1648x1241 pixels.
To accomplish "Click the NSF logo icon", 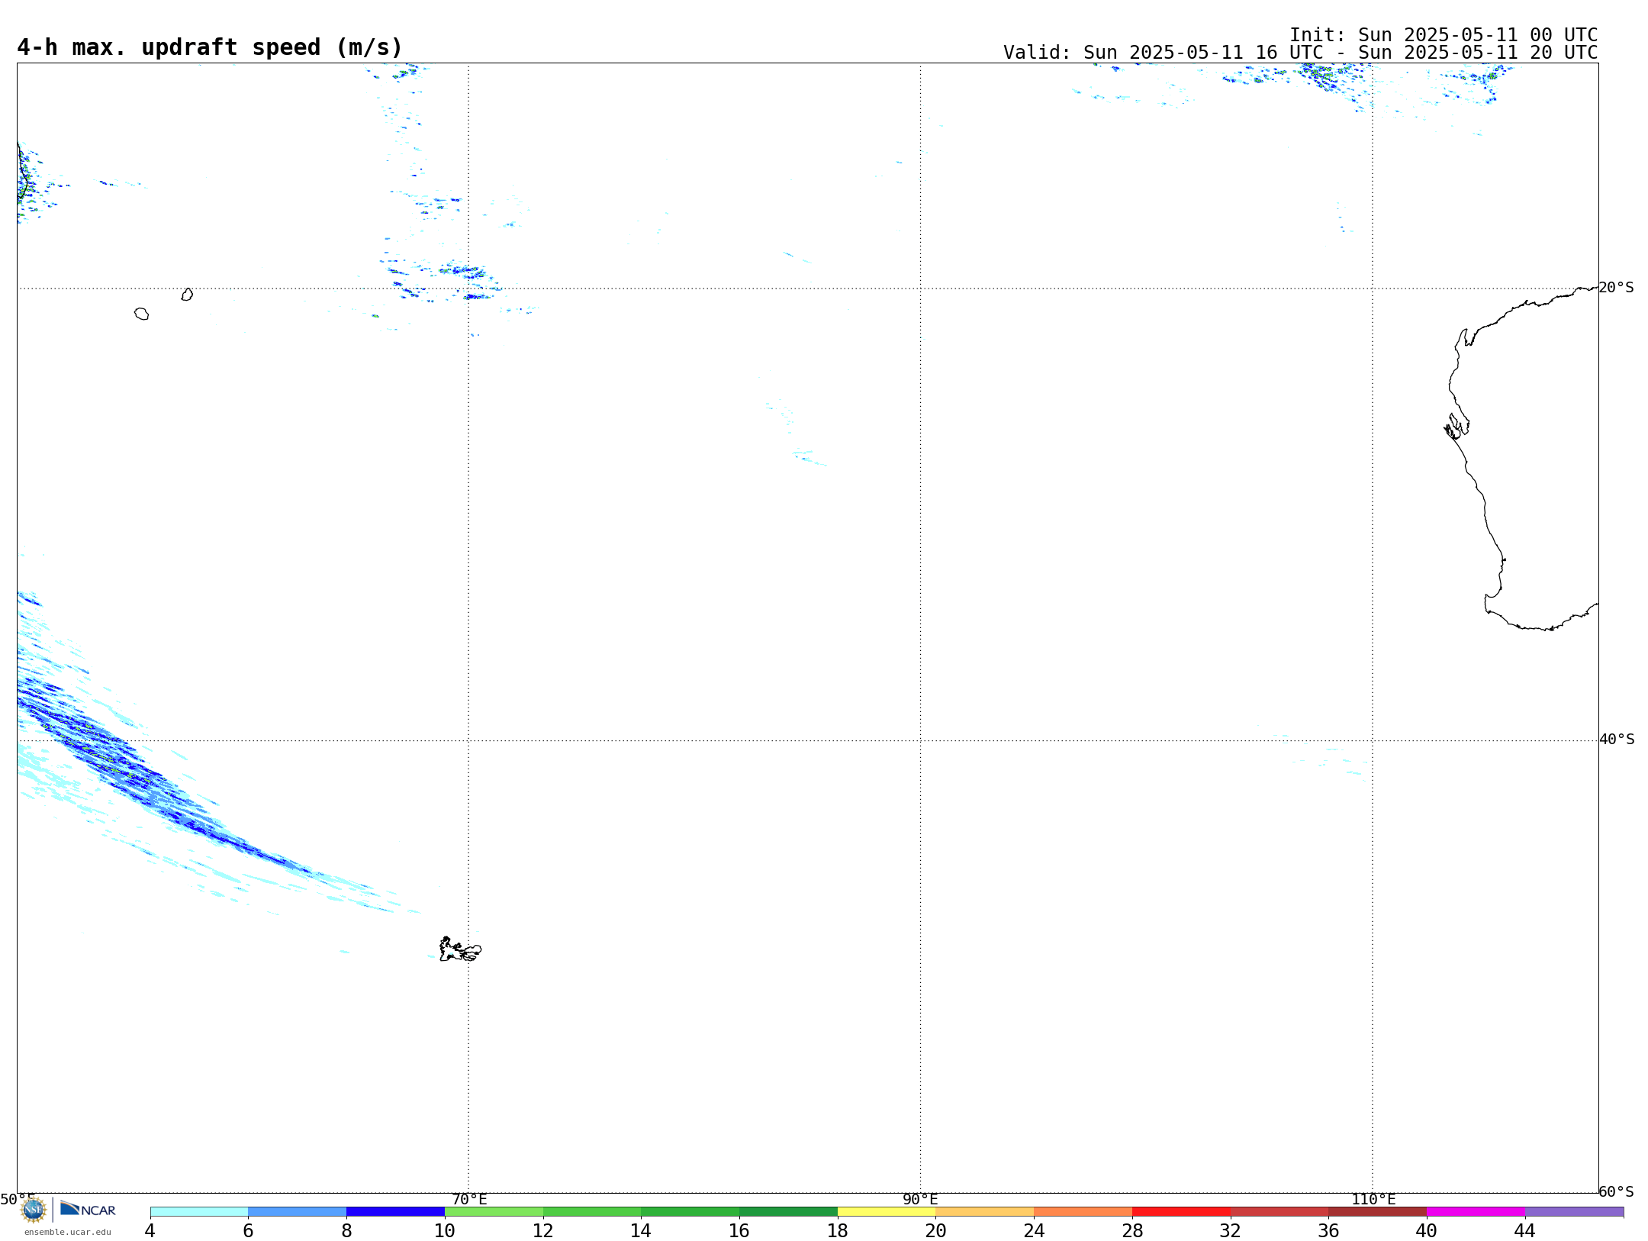I will click(x=34, y=1209).
